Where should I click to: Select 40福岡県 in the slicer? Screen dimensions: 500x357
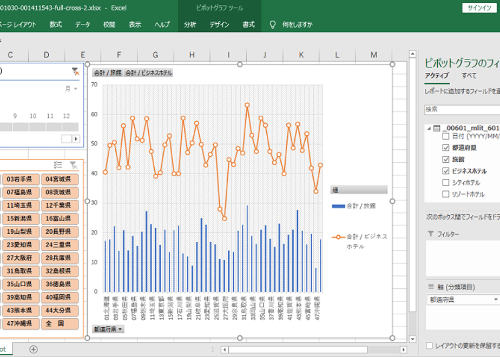pyautogui.click(x=60, y=297)
